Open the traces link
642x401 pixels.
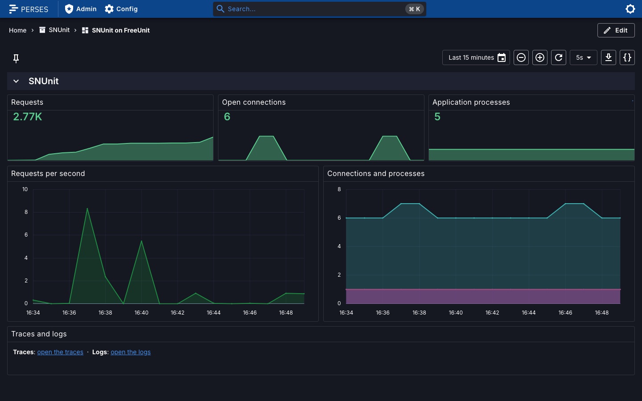(60, 352)
